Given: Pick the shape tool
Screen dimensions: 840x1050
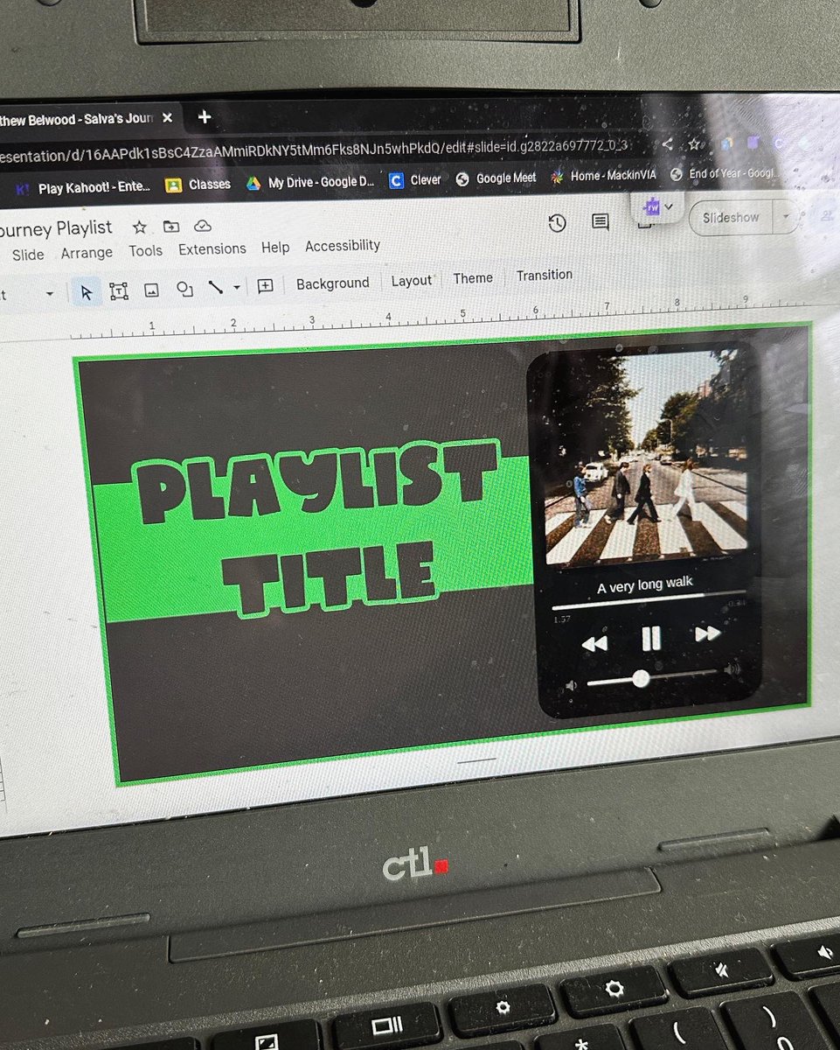Looking at the screenshot, I should (x=184, y=290).
